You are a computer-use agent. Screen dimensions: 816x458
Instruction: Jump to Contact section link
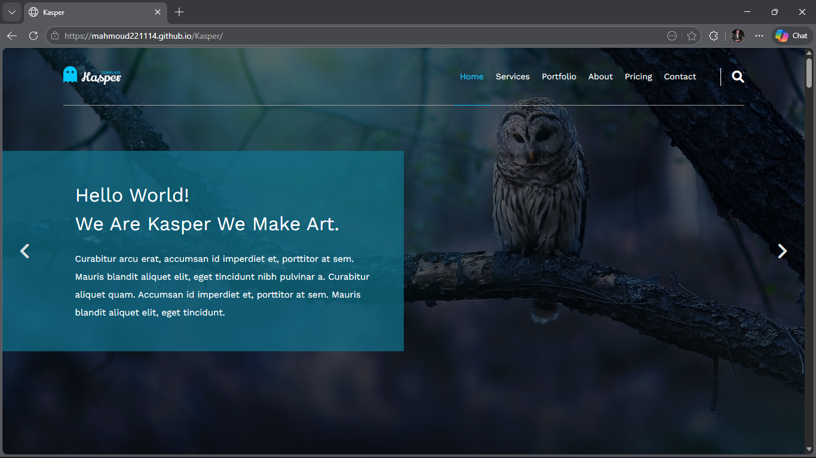pyautogui.click(x=680, y=77)
